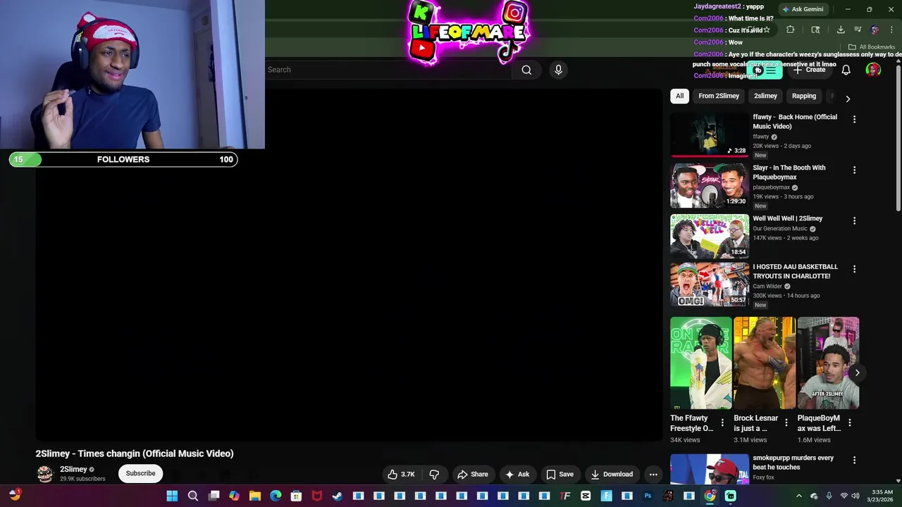Select the Rapping filter chip

click(803, 96)
